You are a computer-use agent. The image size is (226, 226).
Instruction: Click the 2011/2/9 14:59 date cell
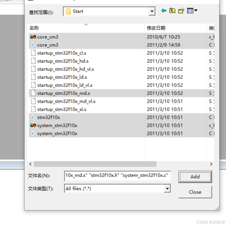click(x=163, y=45)
